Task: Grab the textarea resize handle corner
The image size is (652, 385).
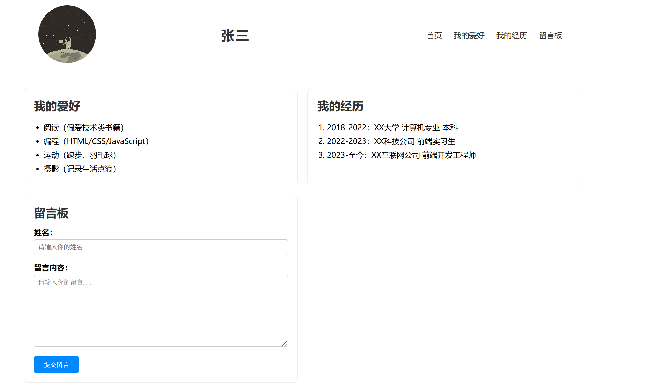Action: pyautogui.click(x=285, y=343)
